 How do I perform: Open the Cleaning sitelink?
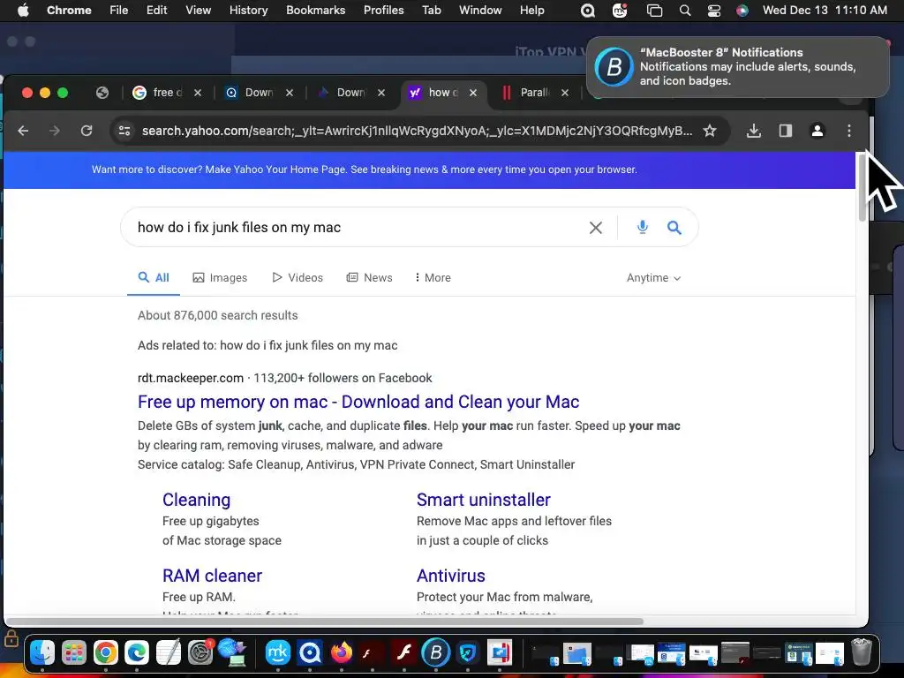pyautogui.click(x=196, y=500)
